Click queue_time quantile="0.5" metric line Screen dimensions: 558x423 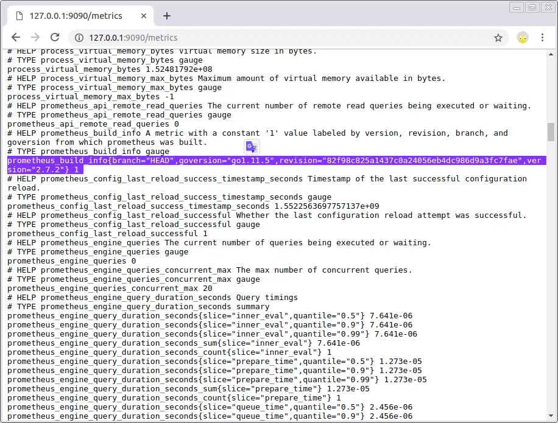[x=210, y=407]
